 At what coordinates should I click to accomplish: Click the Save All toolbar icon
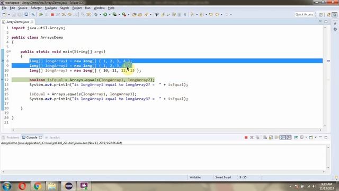coord(20,14)
